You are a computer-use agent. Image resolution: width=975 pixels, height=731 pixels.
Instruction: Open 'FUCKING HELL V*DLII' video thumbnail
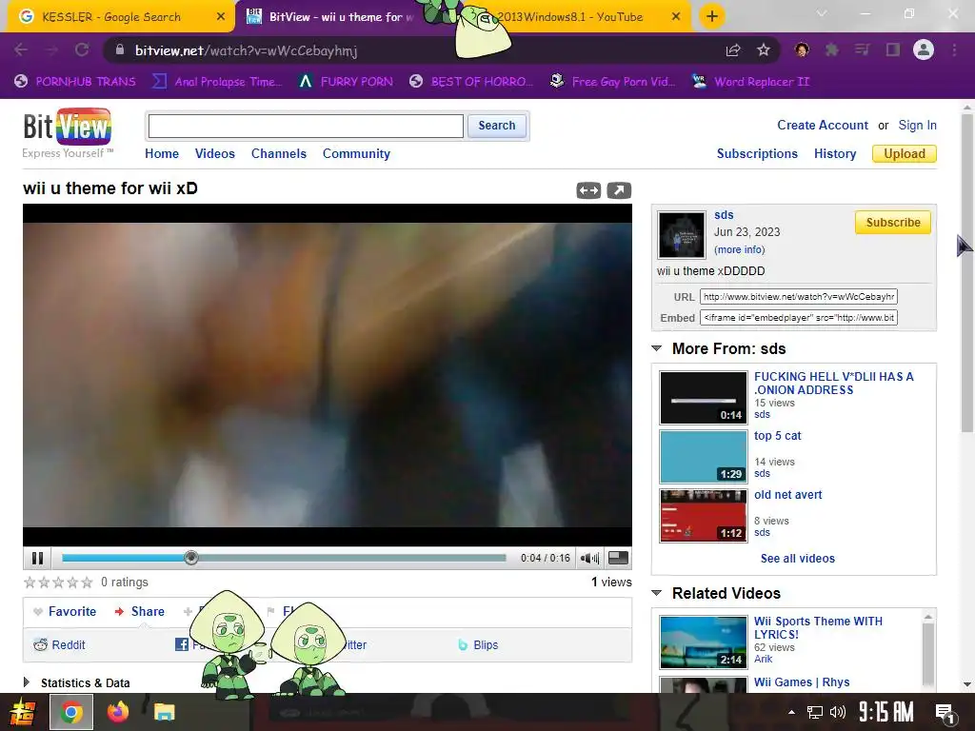pyautogui.click(x=704, y=398)
